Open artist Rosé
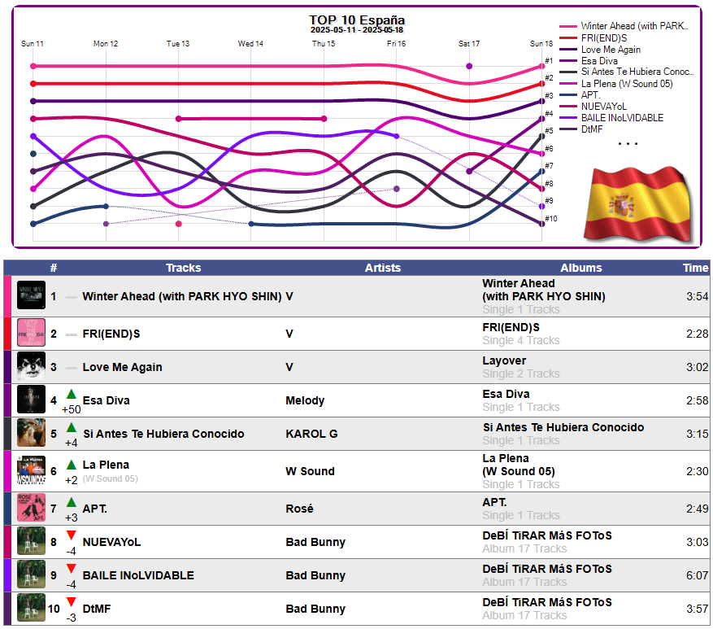The height and width of the screenshot is (629, 713). pyautogui.click(x=300, y=509)
